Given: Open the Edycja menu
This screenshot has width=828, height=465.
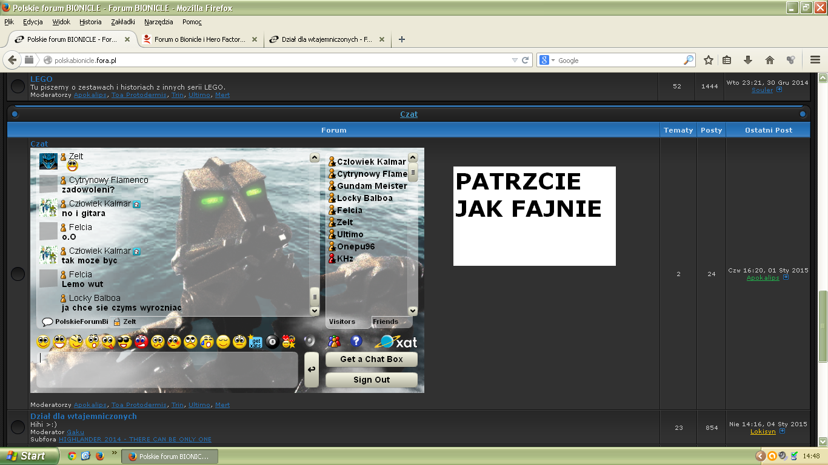Looking at the screenshot, I should (x=33, y=22).
